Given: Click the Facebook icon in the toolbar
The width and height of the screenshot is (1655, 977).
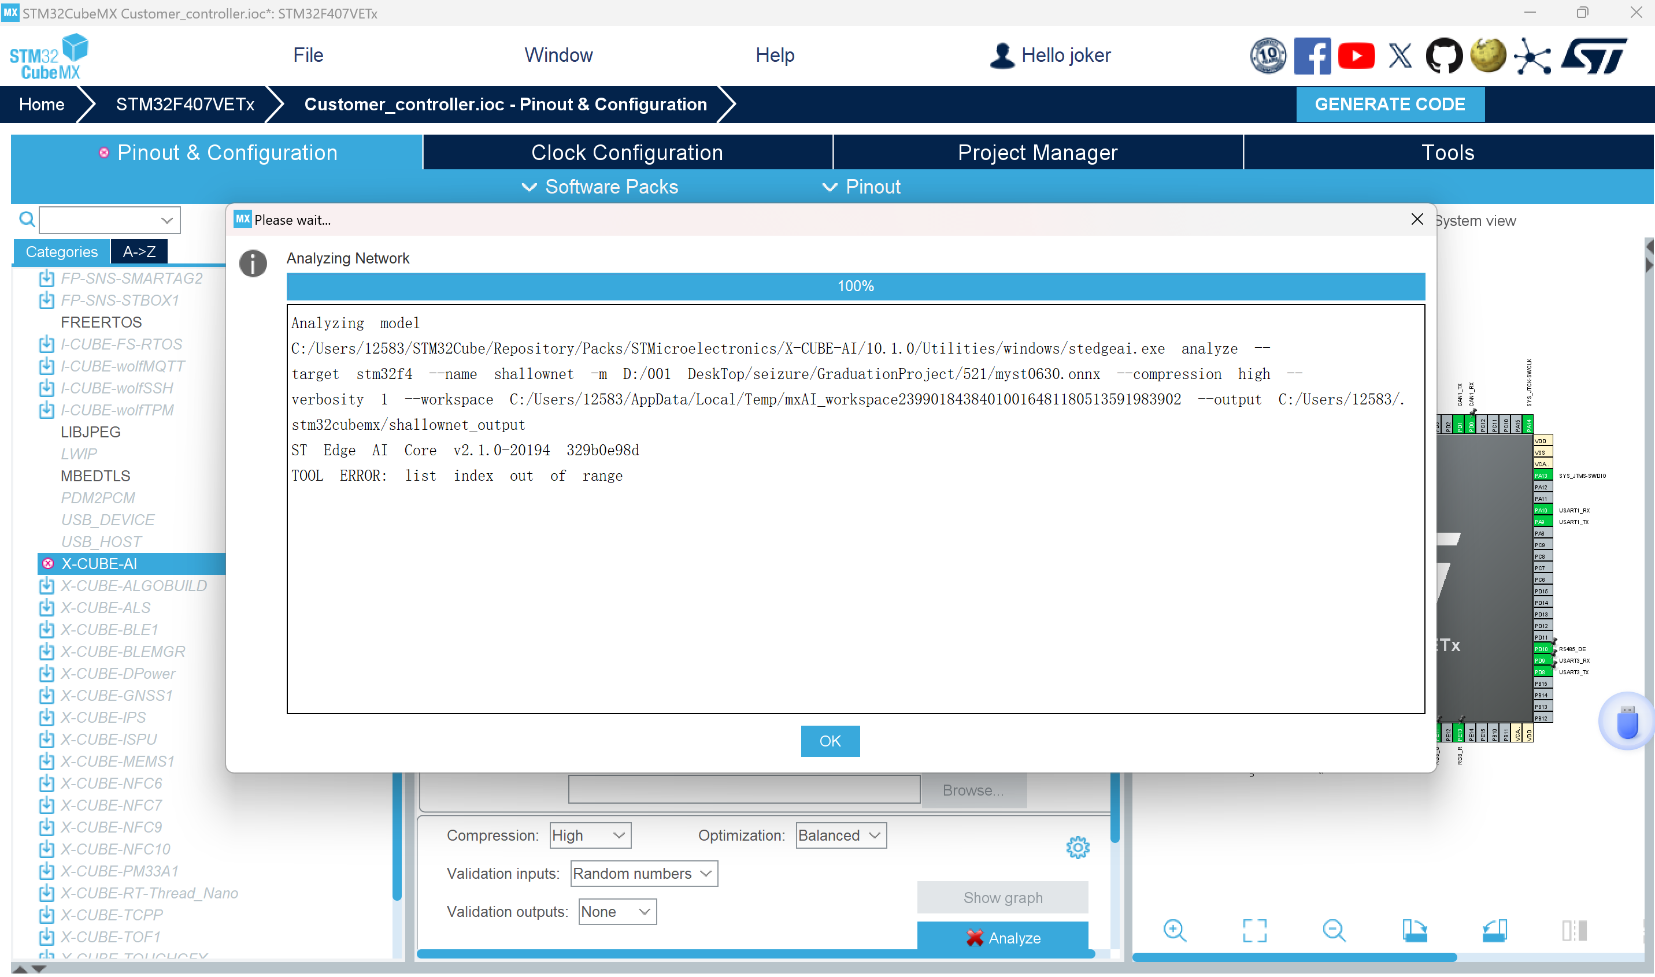Looking at the screenshot, I should pyautogui.click(x=1312, y=55).
